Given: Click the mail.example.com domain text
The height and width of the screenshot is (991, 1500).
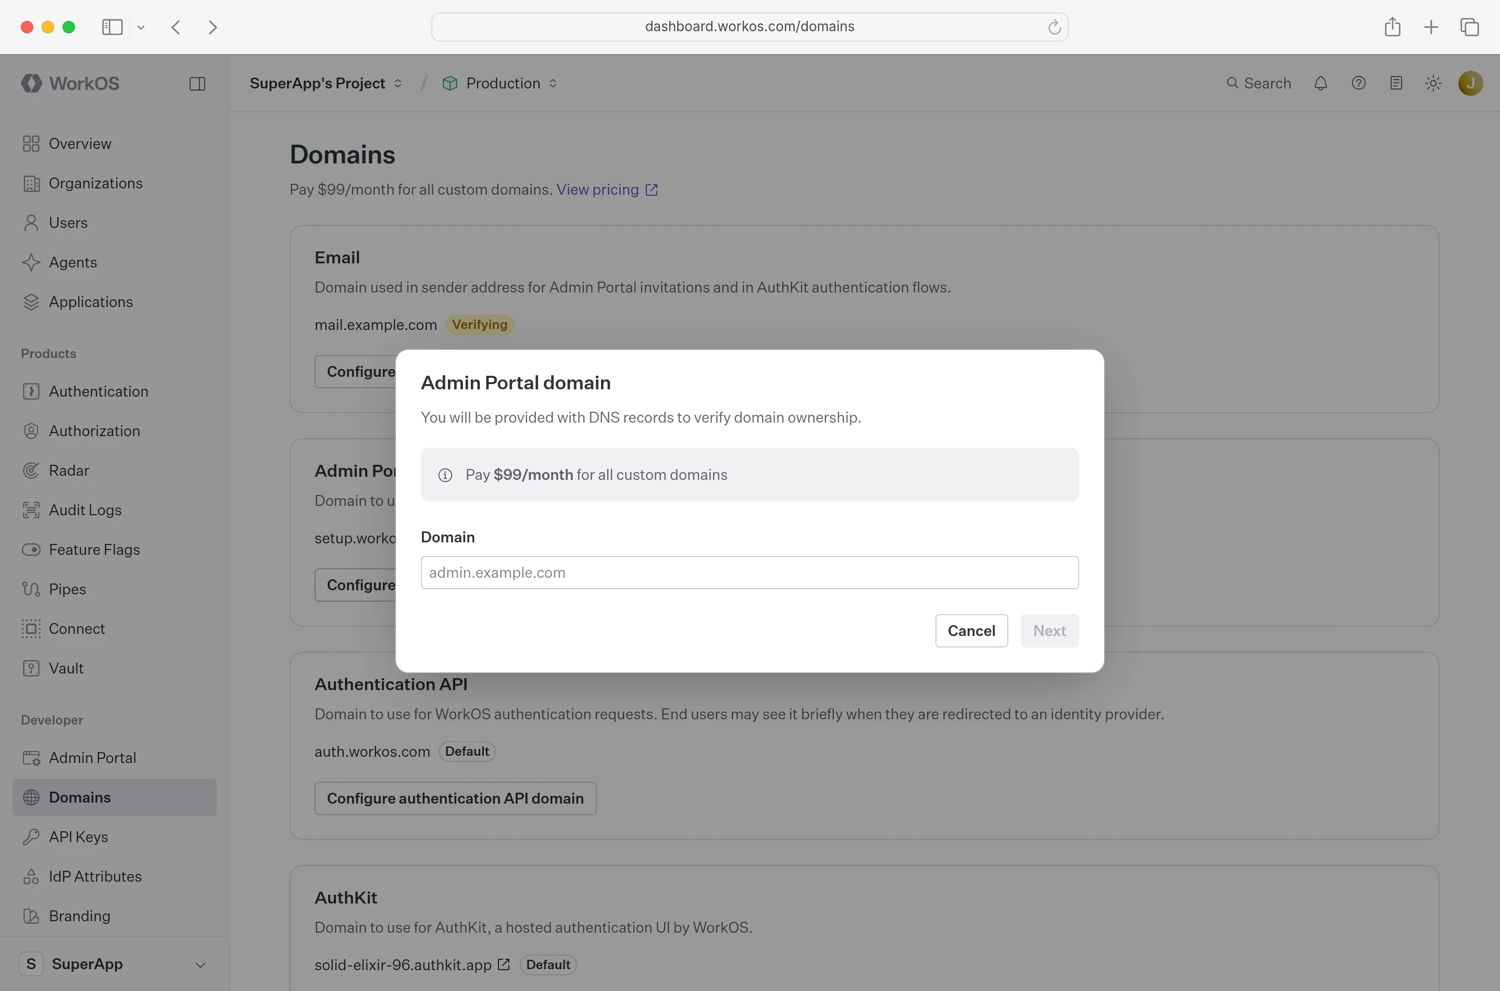Looking at the screenshot, I should tap(376, 325).
